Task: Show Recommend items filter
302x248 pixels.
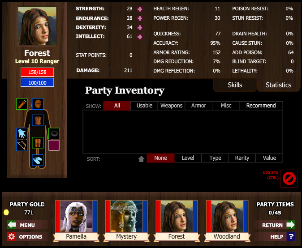Action: (x=261, y=106)
